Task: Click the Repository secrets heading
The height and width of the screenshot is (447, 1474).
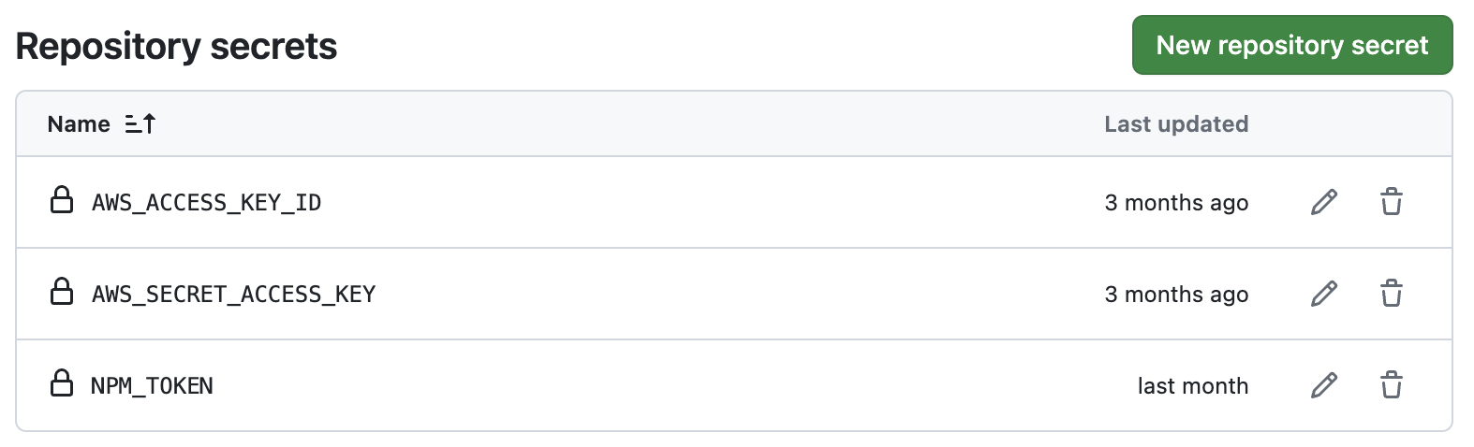Action: pyautogui.click(x=176, y=46)
